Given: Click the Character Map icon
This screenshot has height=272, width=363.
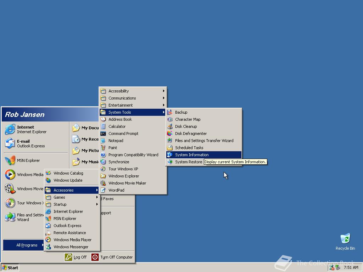Looking at the screenshot, I should pyautogui.click(x=170, y=119).
